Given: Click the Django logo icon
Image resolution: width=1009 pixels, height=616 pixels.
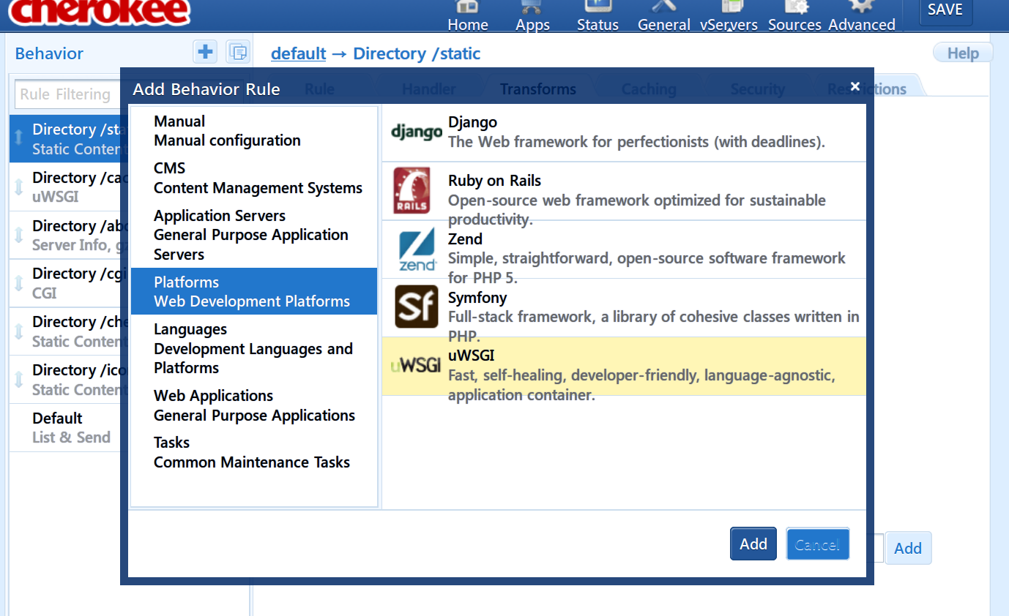Looking at the screenshot, I should (416, 132).
